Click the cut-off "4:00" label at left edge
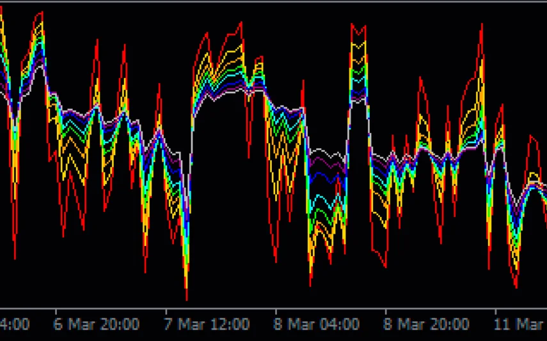 tap(14, 324)
